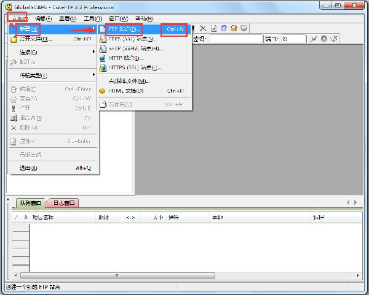
Task: Click the FTP site icon in the New submenu
Action: (103, 29)
